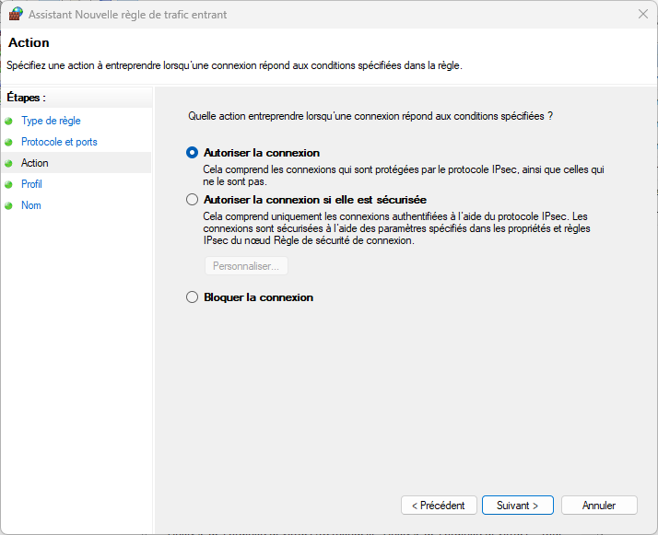Screen dimensions: 658x535
Task: Close the Nouvelle règle wizard window
Action: (x=641, y=15)
